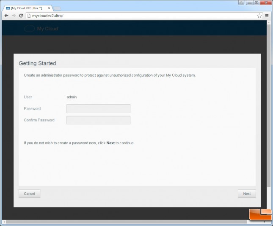Click the My Cloud logo
Viewport: 273px width, 226px height.
pyautogui.click(x=41, y=29)
